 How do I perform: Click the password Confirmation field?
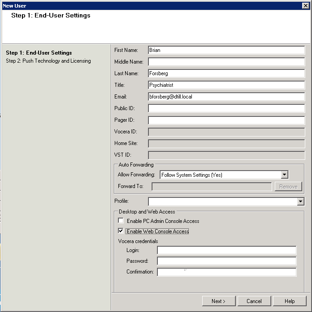coord(227,272)
